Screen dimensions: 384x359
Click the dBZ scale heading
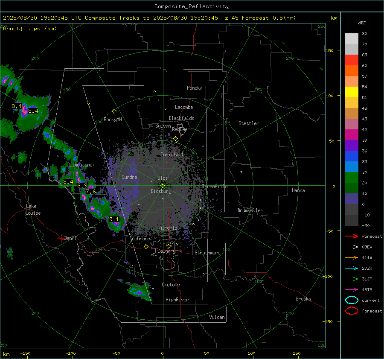[x=362, y=23]
